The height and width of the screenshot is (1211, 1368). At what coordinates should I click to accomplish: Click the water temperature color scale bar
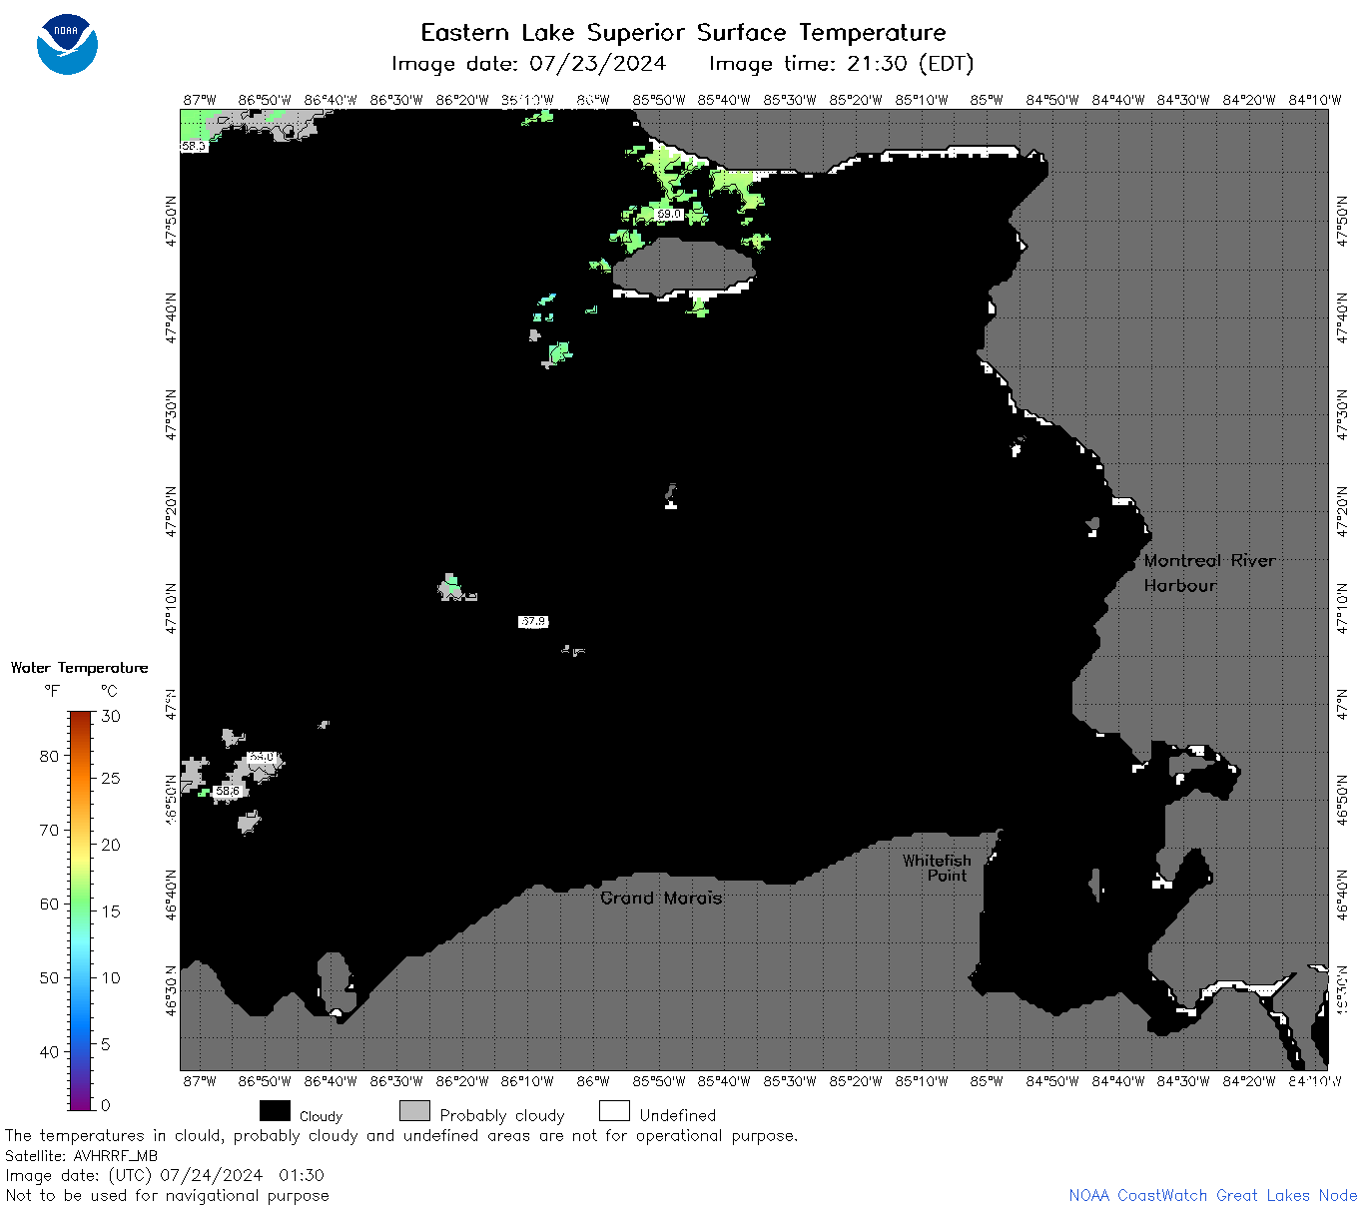click(81, 909)
